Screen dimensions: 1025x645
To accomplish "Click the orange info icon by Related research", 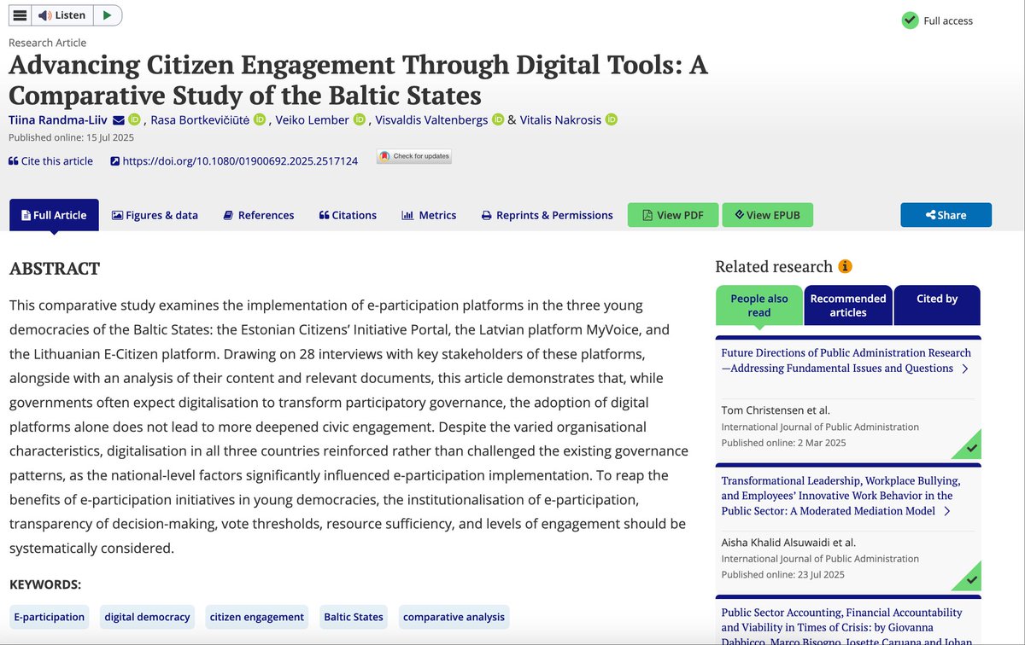I will click(846, 266).
